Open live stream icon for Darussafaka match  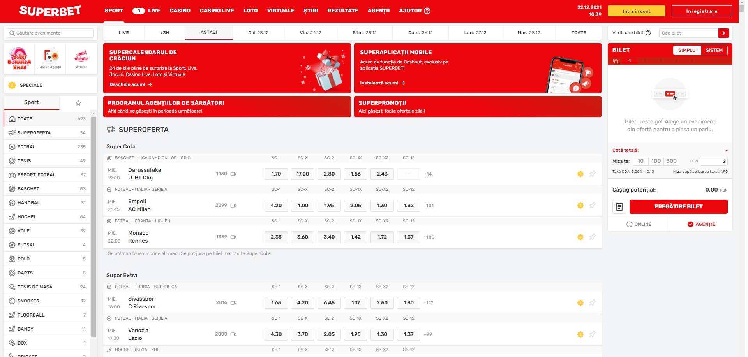click(233, 174)
